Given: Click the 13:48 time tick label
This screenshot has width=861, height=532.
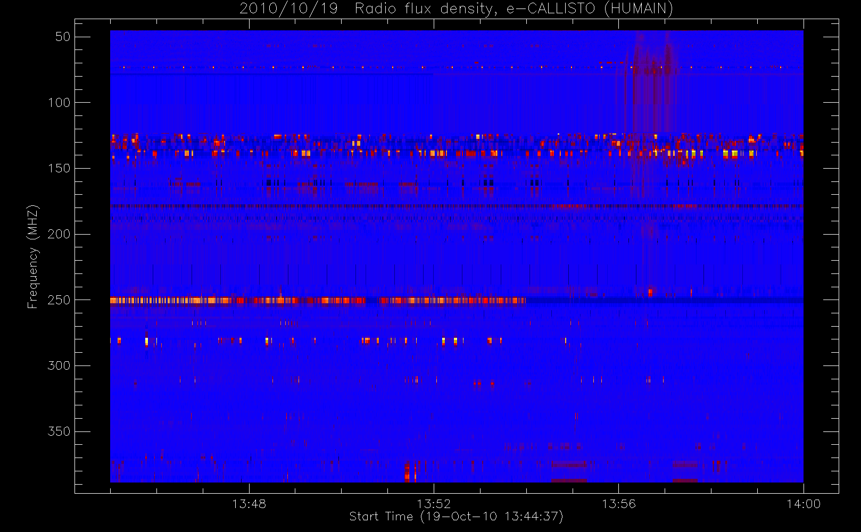Looking at the screenshot, I should click(249, 504).
